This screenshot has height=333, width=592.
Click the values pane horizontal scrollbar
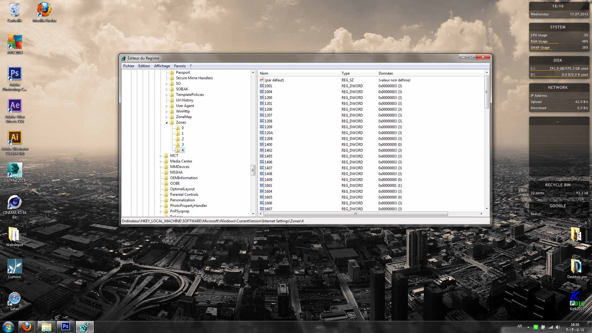click(356, 214)
